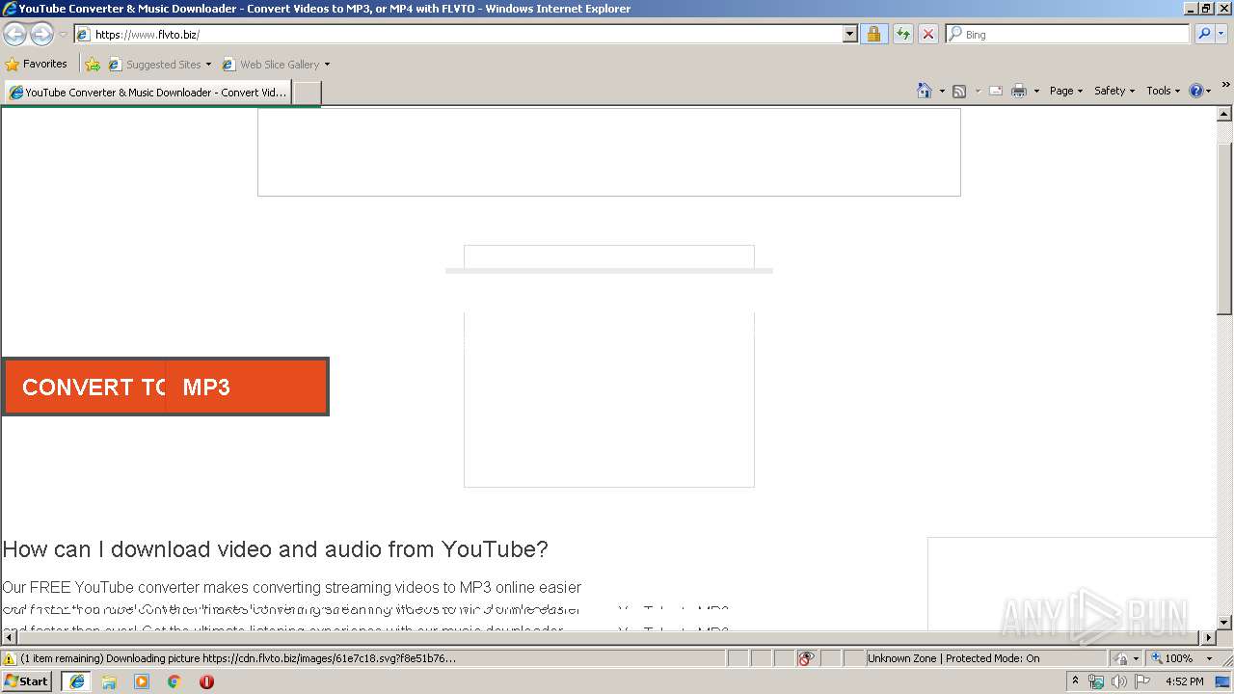Open the Suggested Sites link
The width and height of the screenshot is (1234, 694).
pos(159,65)
